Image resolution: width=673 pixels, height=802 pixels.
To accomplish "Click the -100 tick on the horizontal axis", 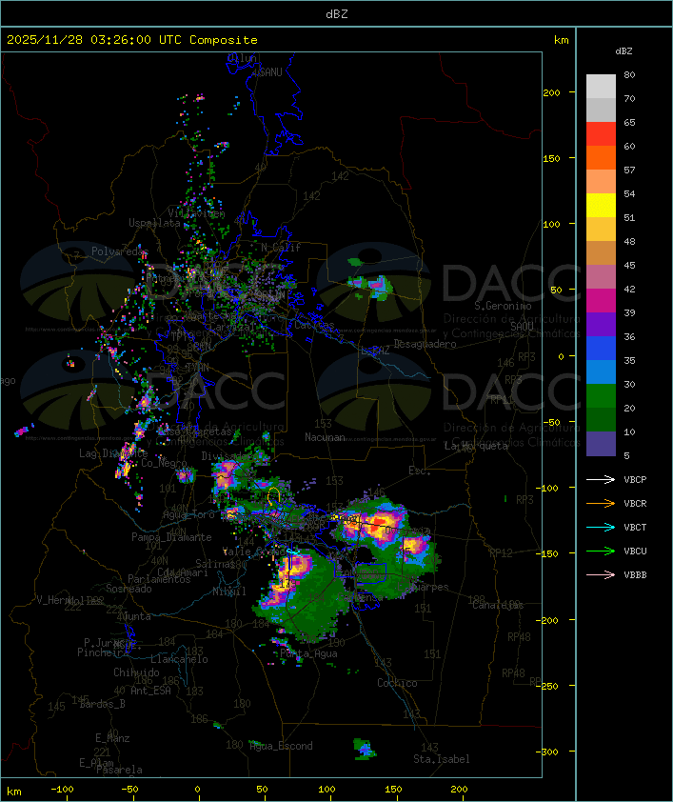I will [62, 790].
